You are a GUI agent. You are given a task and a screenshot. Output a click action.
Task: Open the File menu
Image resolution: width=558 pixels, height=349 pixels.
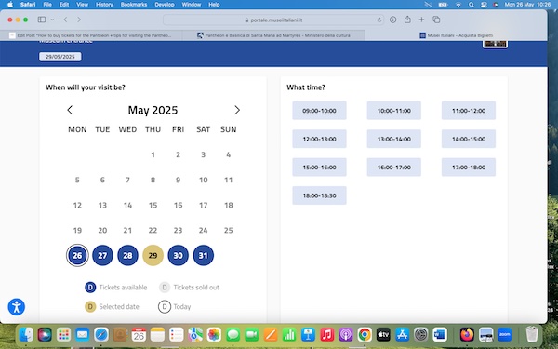(x=47, y=5)
